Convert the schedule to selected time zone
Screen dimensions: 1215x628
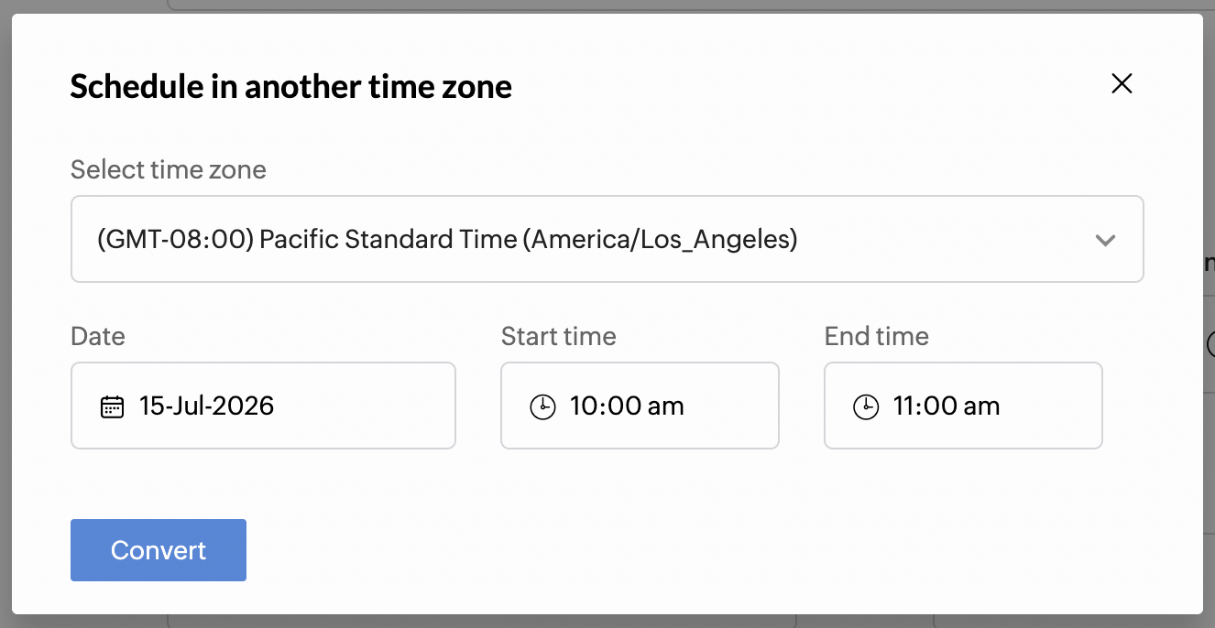click(x=159, y=550)
